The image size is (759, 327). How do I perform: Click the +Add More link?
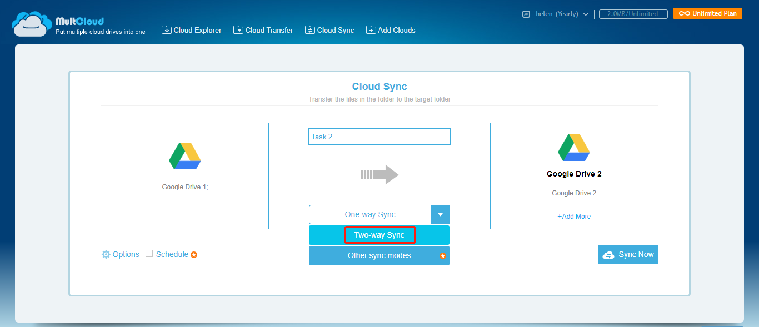coord(574,217)
